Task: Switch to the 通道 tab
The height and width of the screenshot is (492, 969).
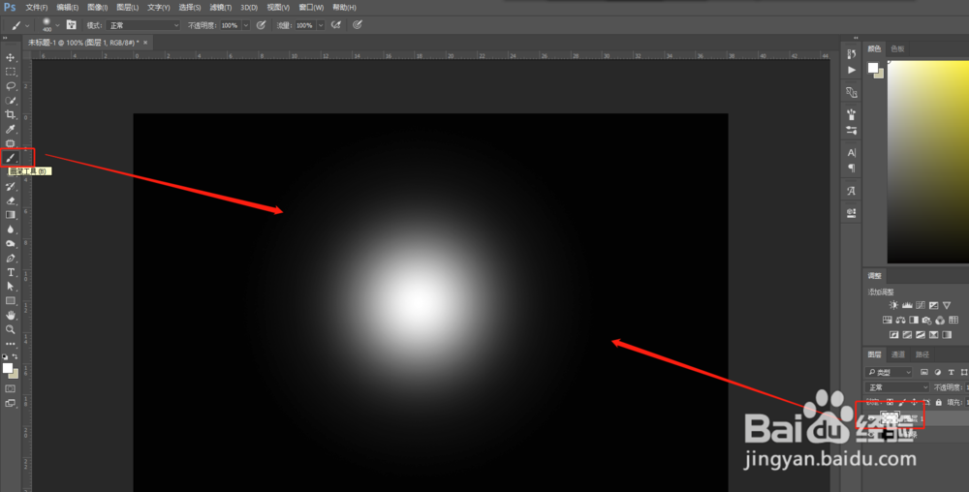Action: [x=898, y=354]
